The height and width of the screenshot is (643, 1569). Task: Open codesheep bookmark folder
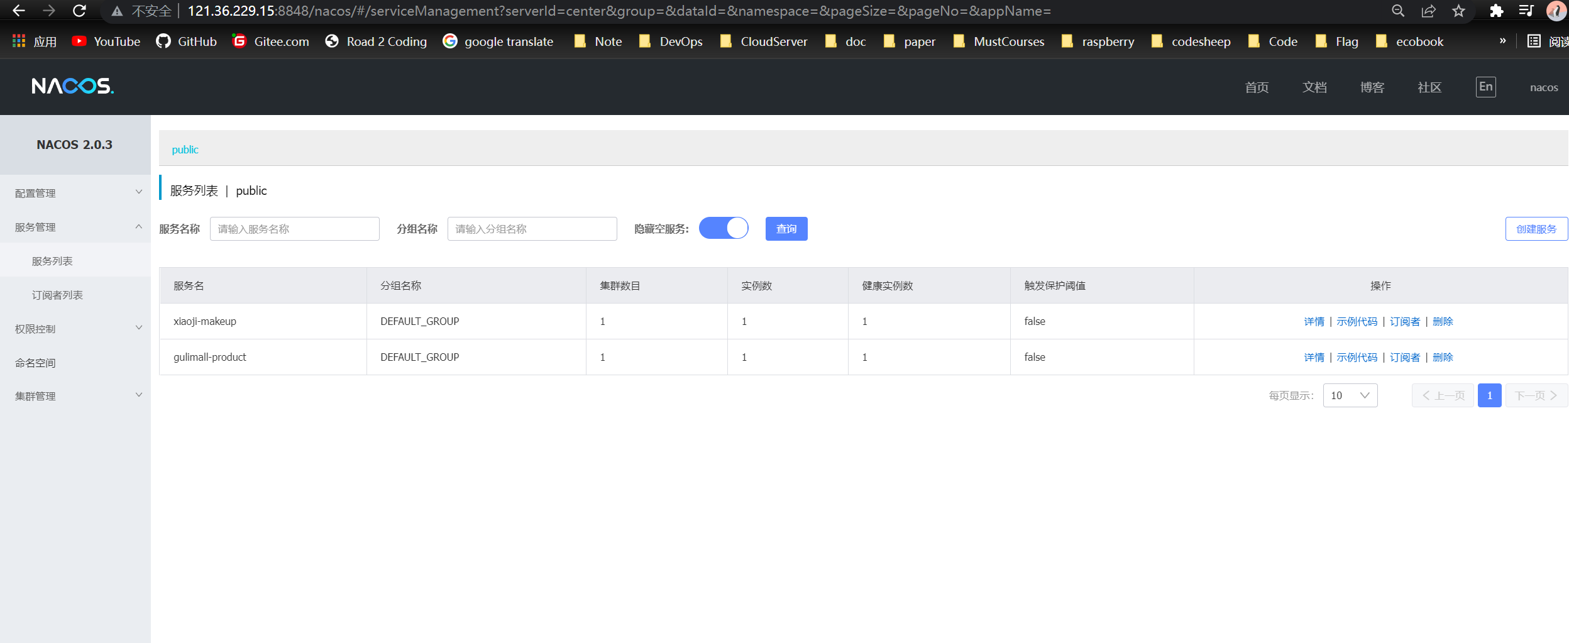coord(1191,41)
